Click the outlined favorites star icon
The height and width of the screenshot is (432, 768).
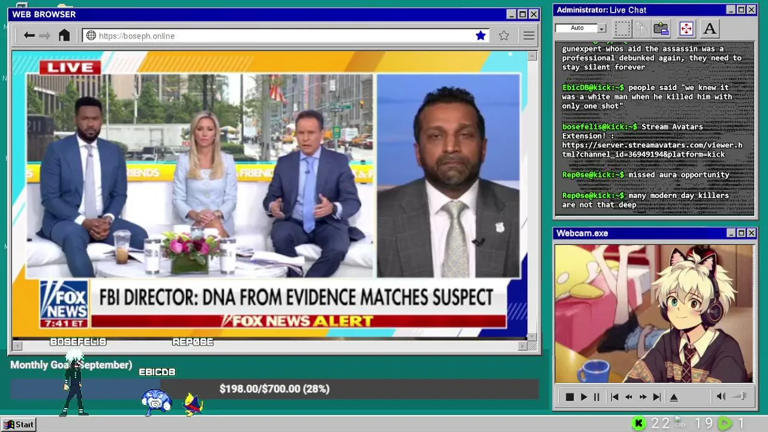coord(504,35)
